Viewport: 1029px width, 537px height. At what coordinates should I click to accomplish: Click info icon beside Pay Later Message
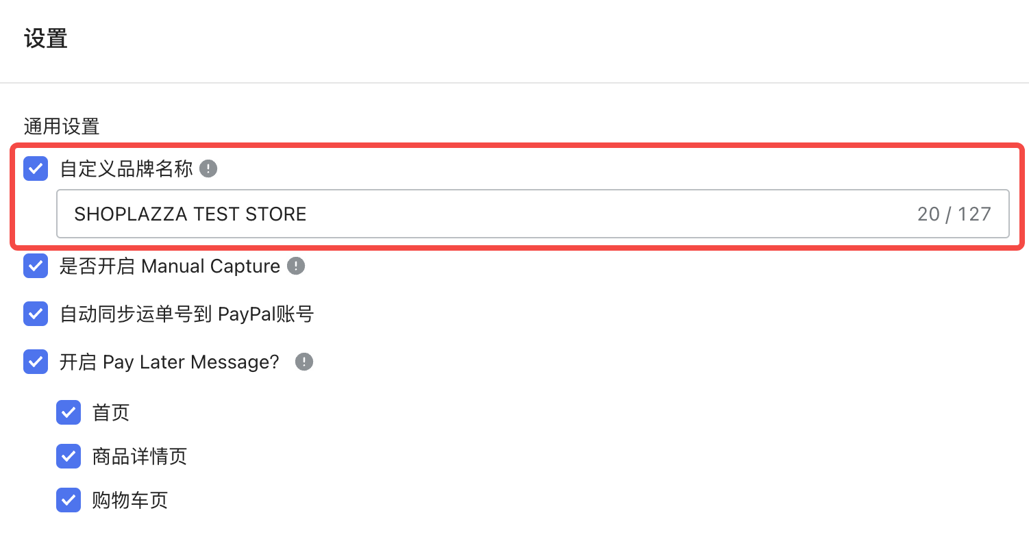(304, 362)
